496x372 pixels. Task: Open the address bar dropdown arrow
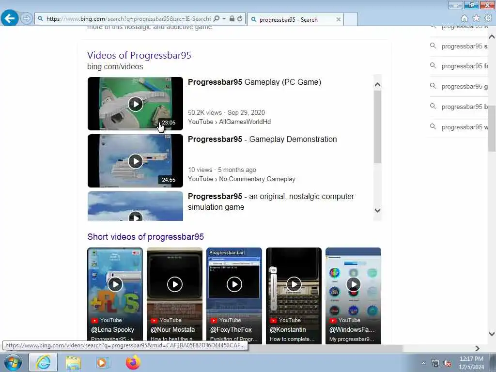[x=224, y=19]
